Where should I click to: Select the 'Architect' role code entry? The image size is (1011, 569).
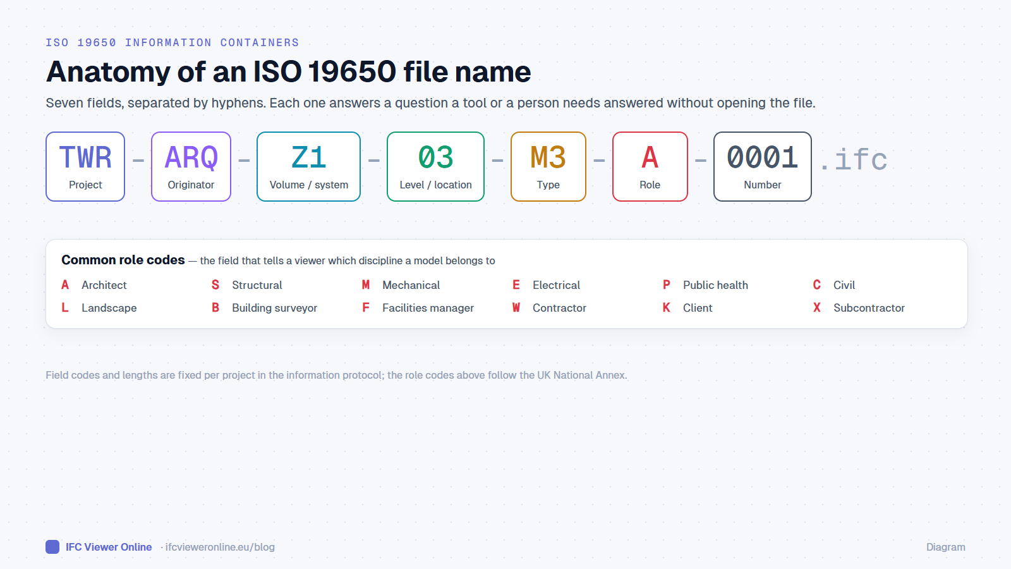click(94, 285)
